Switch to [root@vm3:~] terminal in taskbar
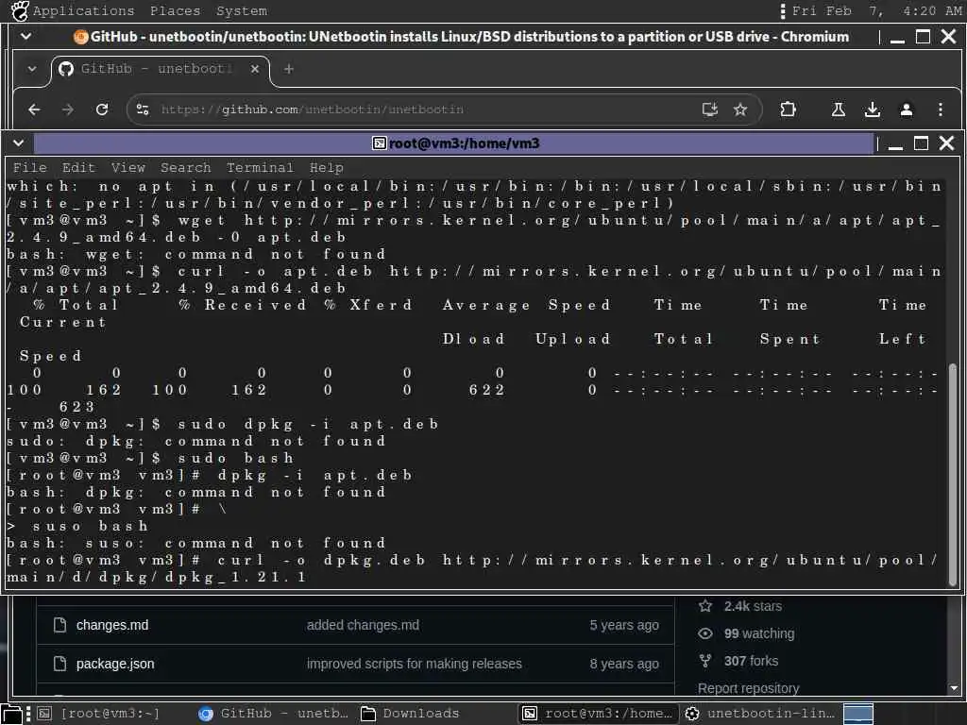 tap(98, 714)
